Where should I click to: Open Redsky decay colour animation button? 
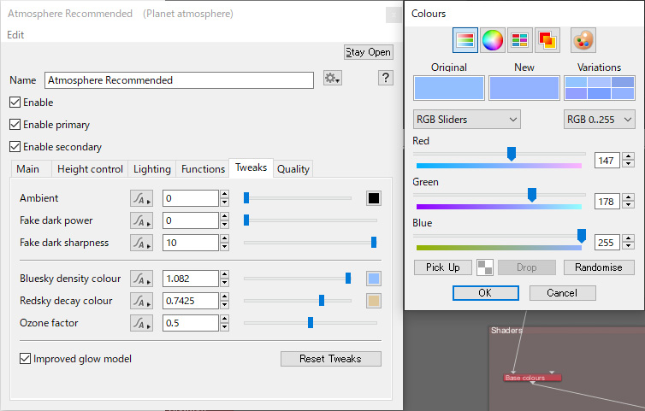(141, 301)
